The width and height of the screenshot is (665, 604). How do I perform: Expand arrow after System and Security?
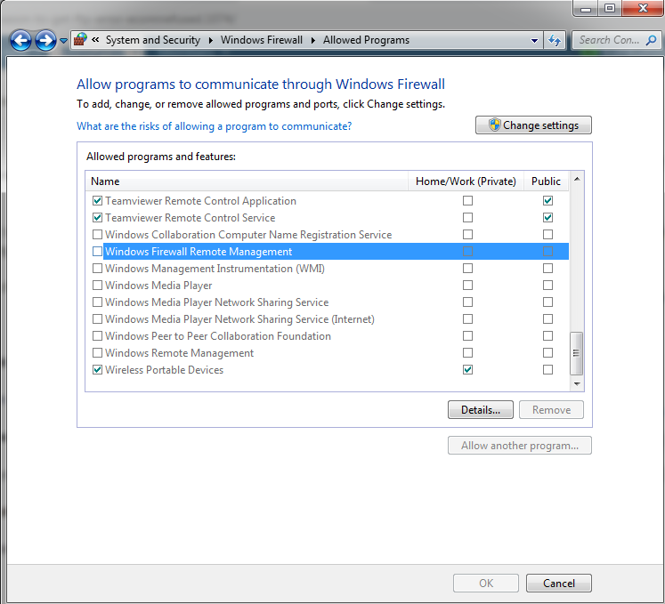pyautogui.click(x=211, y=40)
